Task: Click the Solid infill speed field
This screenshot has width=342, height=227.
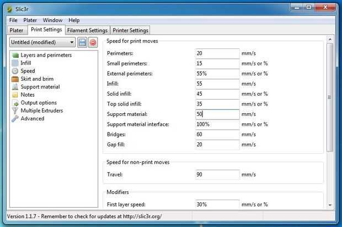Action: tap(217, 94)
